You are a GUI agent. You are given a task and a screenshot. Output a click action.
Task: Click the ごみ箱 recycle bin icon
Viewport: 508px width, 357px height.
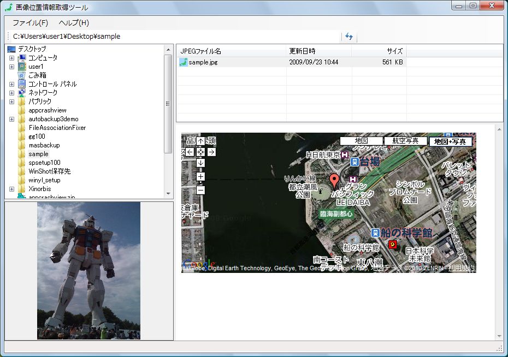(x=22, y=75)
